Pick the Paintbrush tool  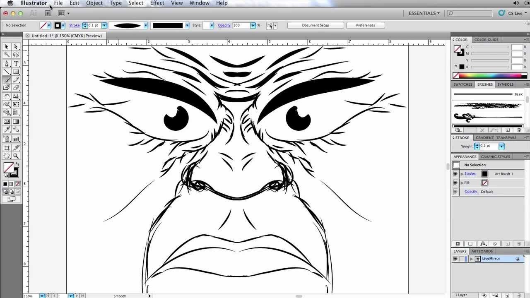coord(7,79)
